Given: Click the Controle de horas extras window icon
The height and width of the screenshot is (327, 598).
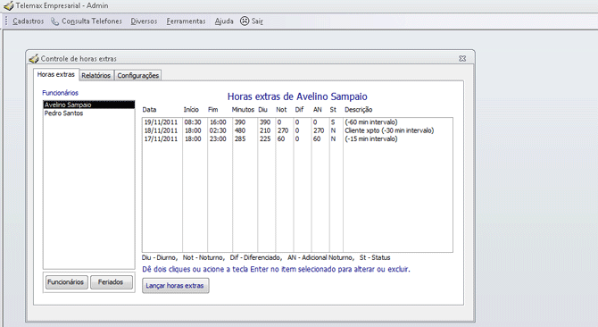Looking at the screenshot, I should (x=34, y=59).
